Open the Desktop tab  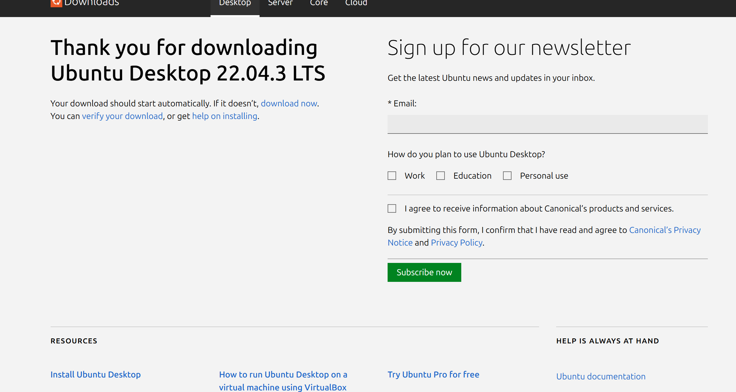(235, 3)
